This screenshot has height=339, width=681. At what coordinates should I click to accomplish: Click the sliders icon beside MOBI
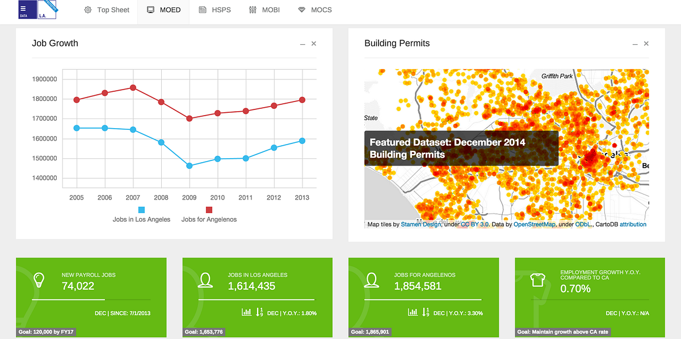pyautogui.click(x=253, y=10)
